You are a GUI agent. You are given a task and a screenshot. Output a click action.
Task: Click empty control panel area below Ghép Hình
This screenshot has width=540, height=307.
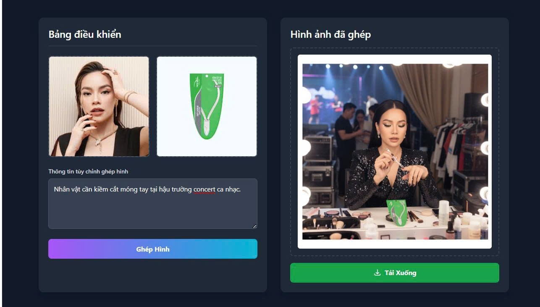click(x=153, y=275)
